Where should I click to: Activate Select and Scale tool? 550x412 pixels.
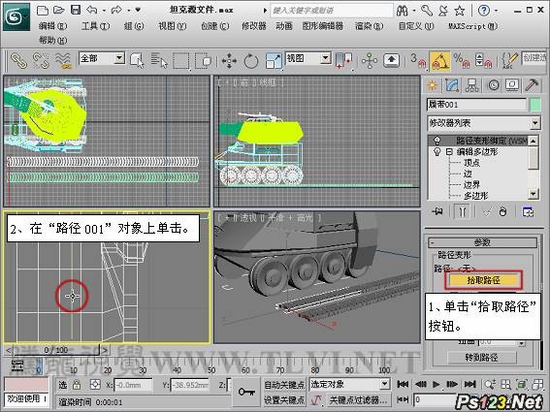274,61
